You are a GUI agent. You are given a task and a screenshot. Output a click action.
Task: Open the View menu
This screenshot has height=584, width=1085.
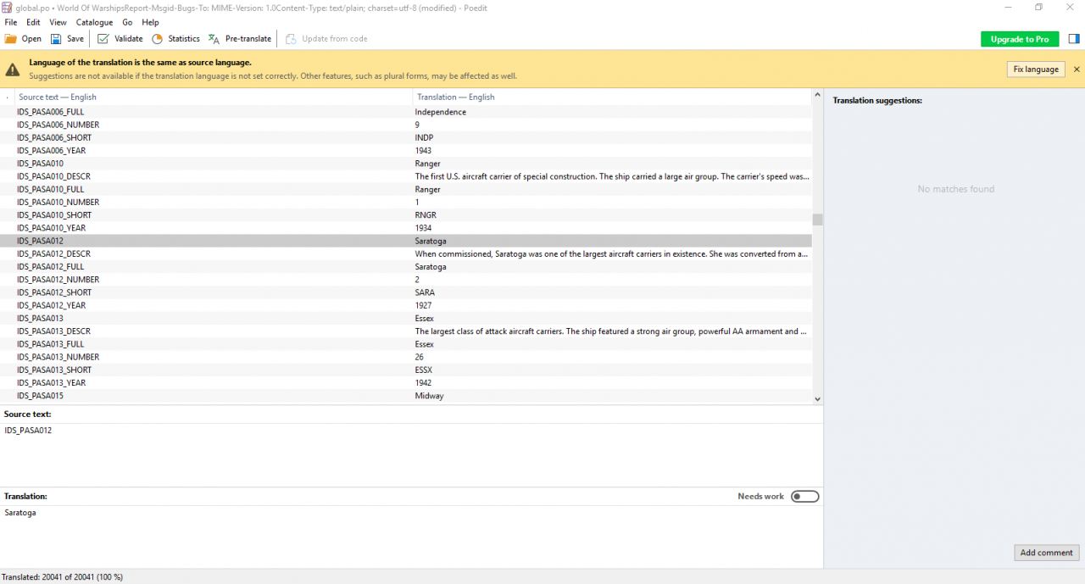pyautogui.click(x=58, y=22)
